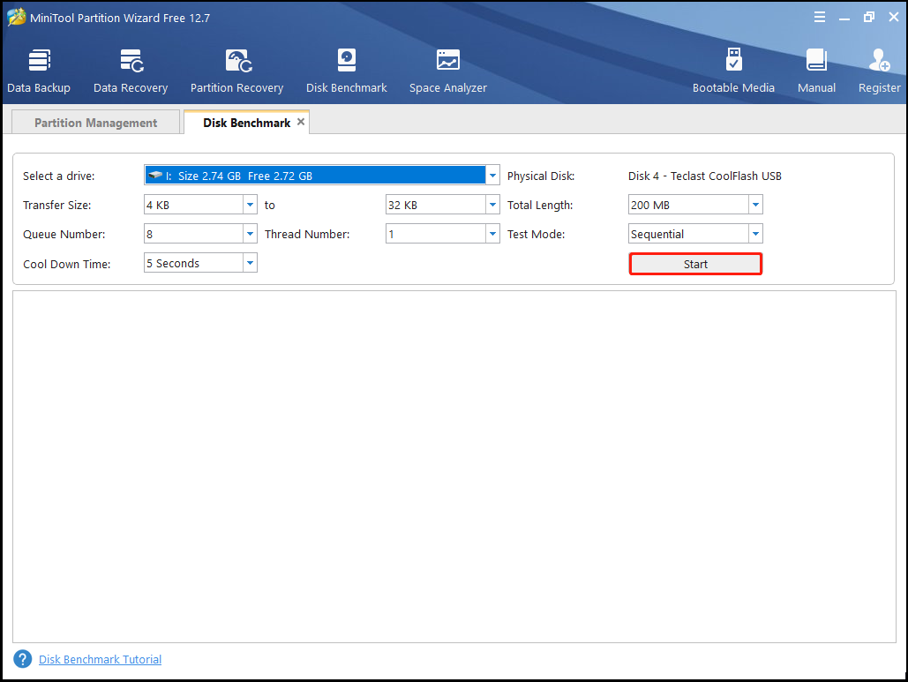908x682 pixels.
Task: Open the Partition Recovery wizard
Action: point(236,71)
